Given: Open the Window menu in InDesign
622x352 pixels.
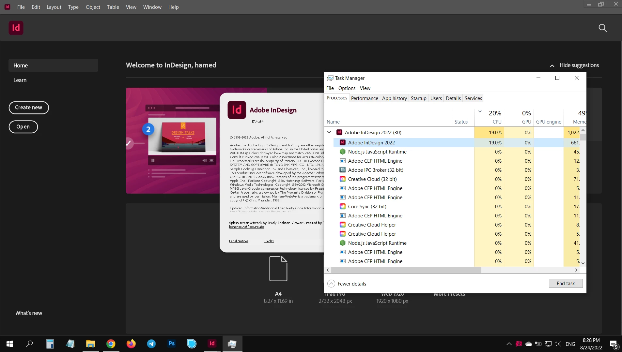Looking at the screenshot, I should [152, 7].
